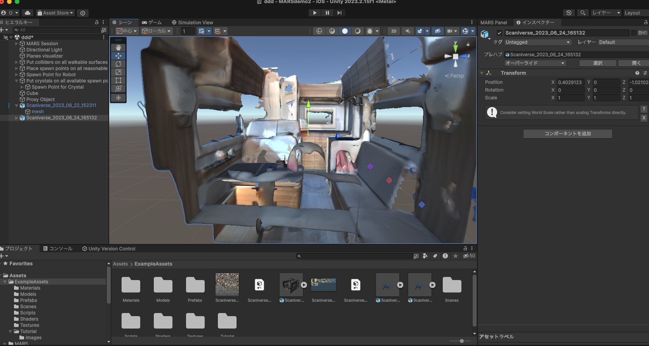Click the scene orientation gizmo cube
Viewport: 649px width, 346px height.
456,56
